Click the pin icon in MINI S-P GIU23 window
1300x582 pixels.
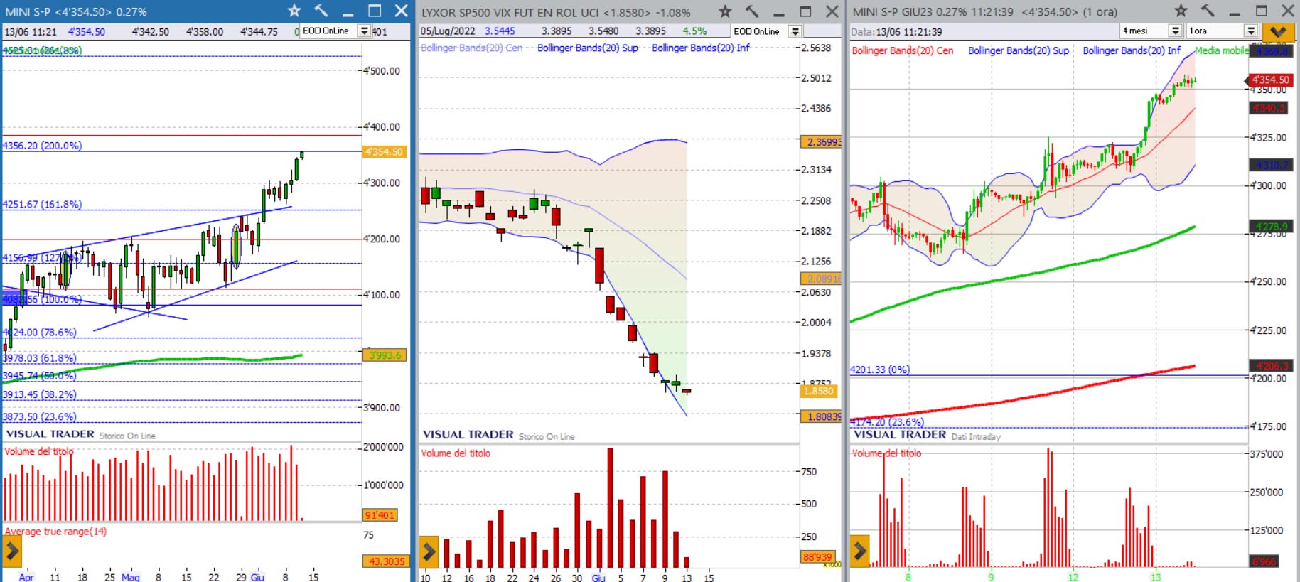[1208, 11]
